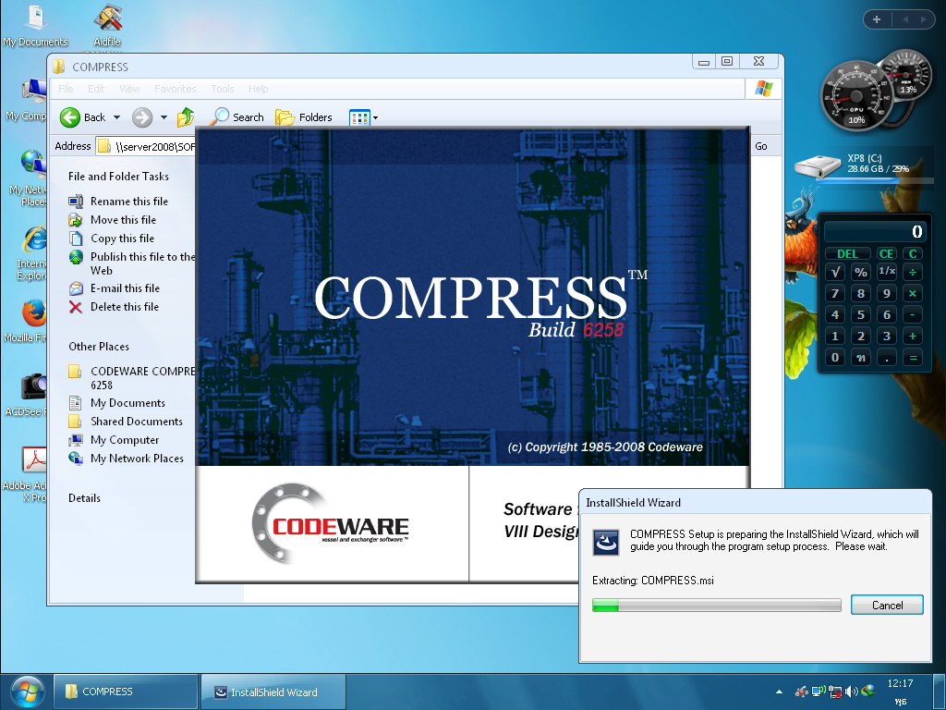Click CE on the calculator gadget
This screenshot has width=946, height=710.
[x=886, y=253]
